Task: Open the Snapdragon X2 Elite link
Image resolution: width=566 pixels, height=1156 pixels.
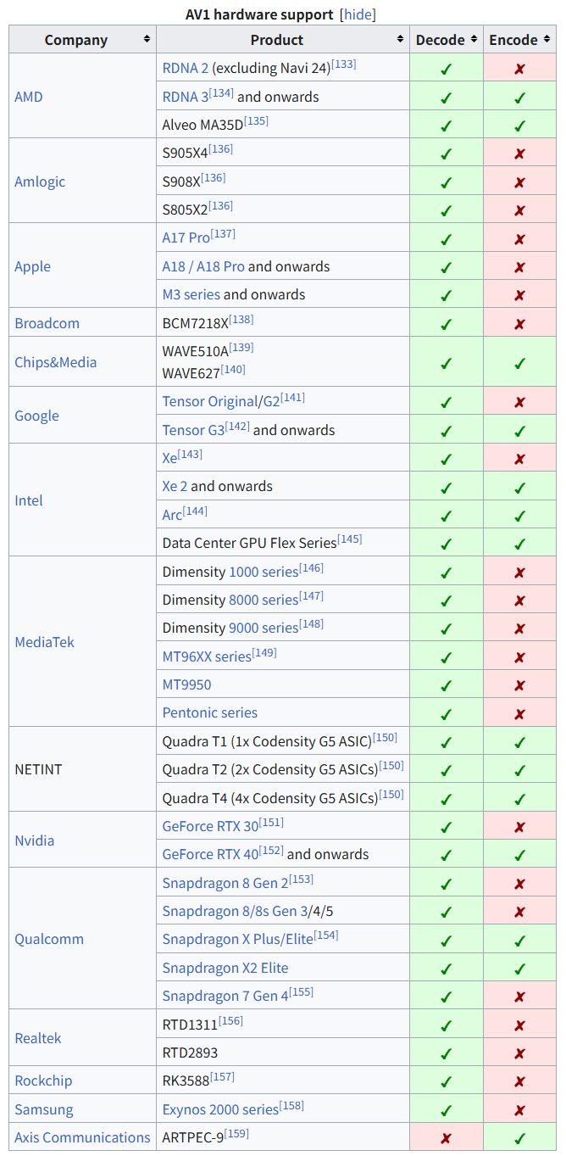Action: pos(225,968)
